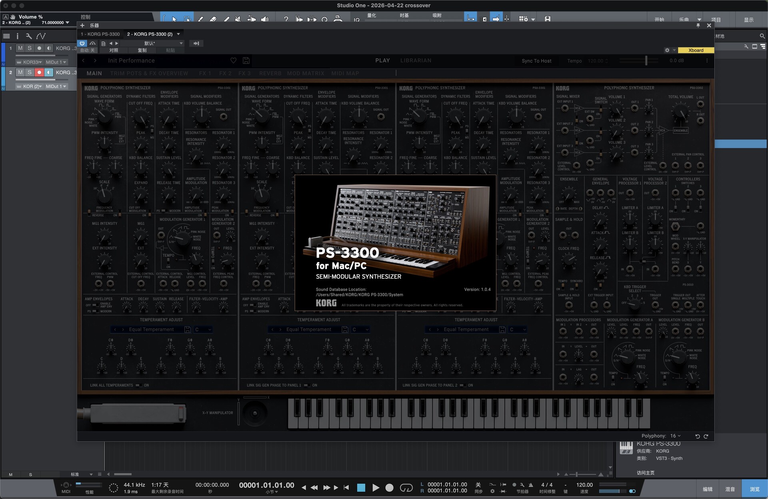The image size is (768, 499).
Task: Save the Init Performance preset
Action: point(246,60)
